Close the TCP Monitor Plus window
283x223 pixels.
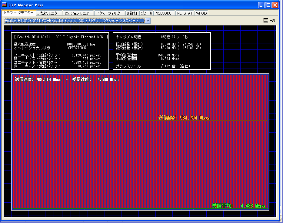[275, 5]
